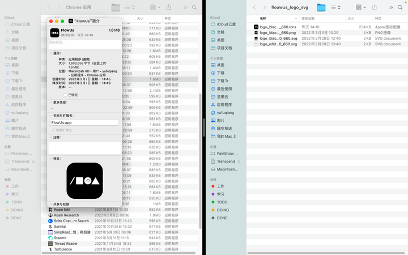Select Scite Citat...nt Search app
Image resolution: width=408 pixels, height=255 pixels.
[120, 221]
